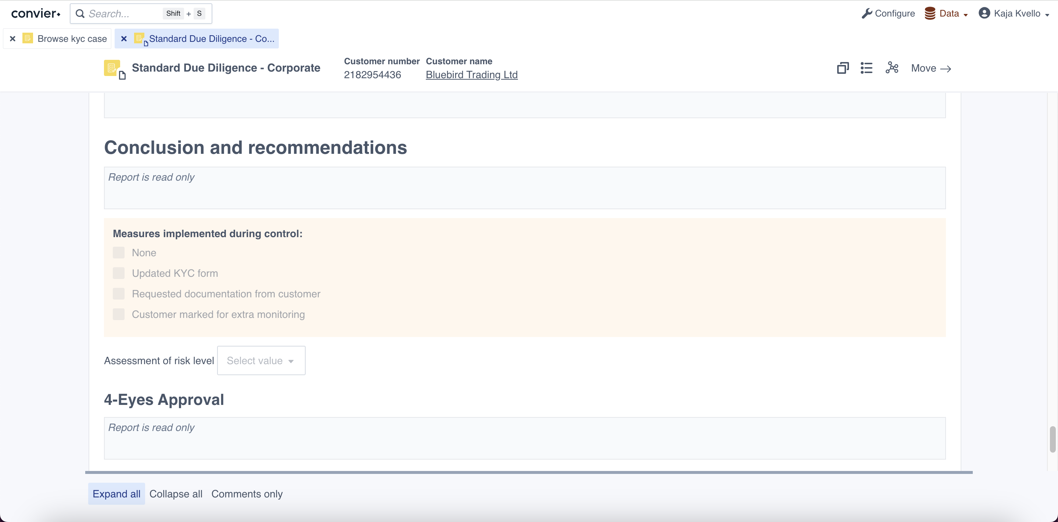Check the None measure checkbox
Viewport: 1058px width, 522px height.
119,253
